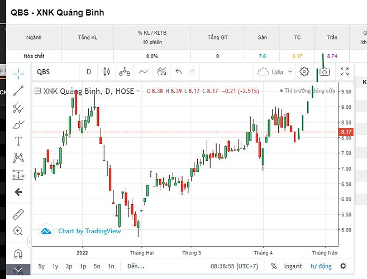
Task: Open the Chart by TradingView link
Action: point(82,231)
